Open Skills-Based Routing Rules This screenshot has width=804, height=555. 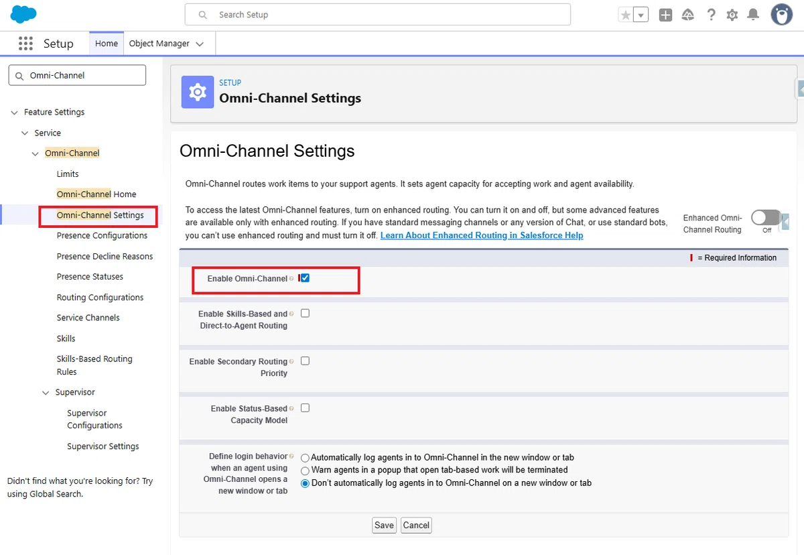click(94, 365)
